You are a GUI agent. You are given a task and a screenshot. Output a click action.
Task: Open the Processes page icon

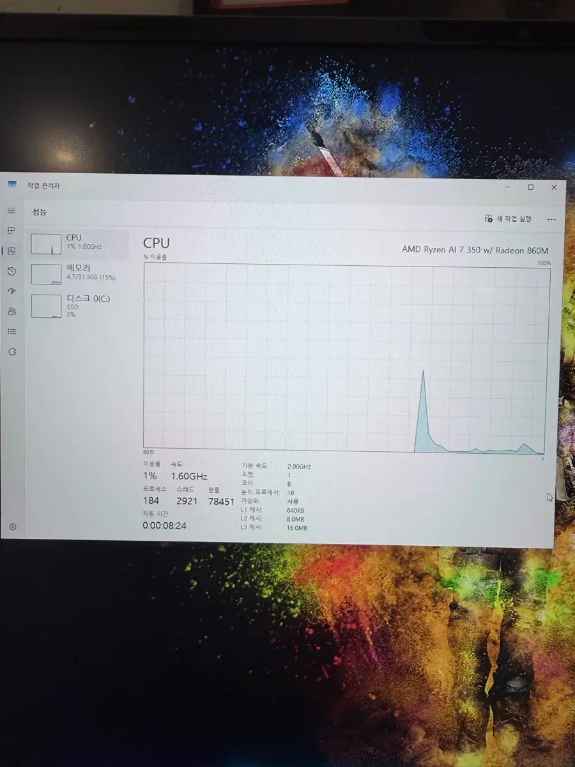coord(11,231)
